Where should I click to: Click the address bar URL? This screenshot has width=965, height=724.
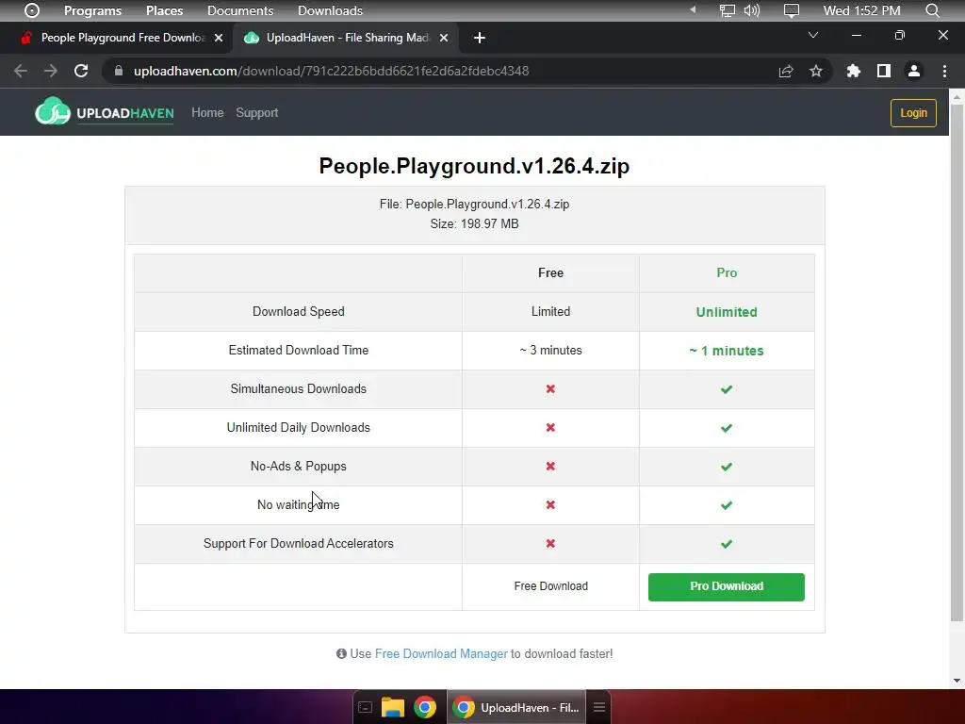[x=331, y=71]
